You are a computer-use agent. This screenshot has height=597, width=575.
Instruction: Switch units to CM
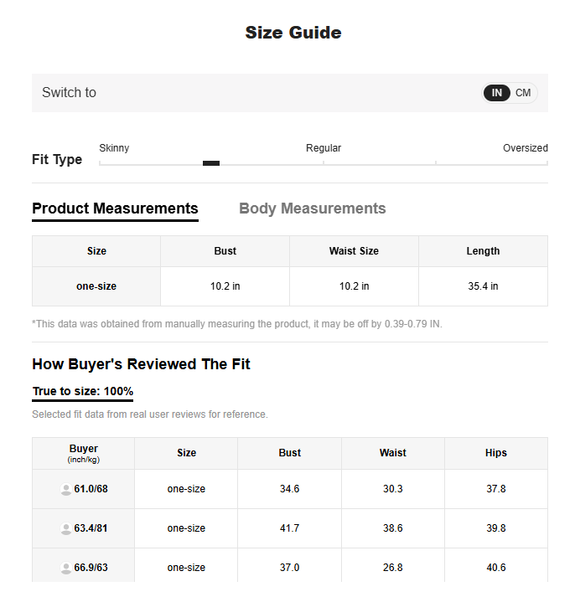click(x=523, y=93)
